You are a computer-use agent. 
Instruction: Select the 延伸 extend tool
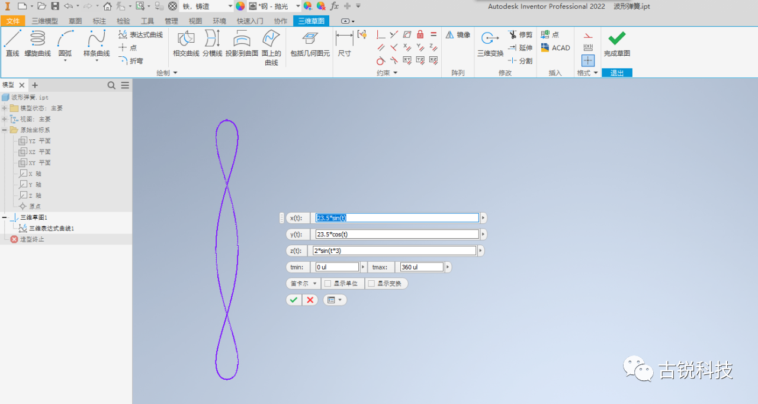click(x=520, y=47)
